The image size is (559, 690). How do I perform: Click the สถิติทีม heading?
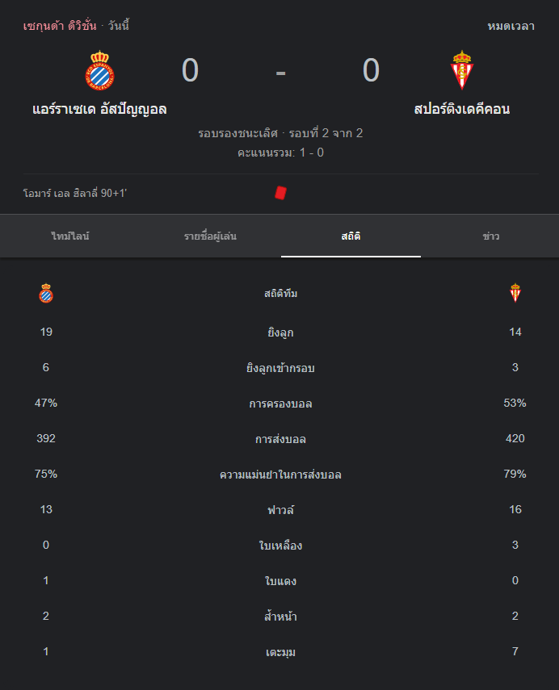[280, 294]
